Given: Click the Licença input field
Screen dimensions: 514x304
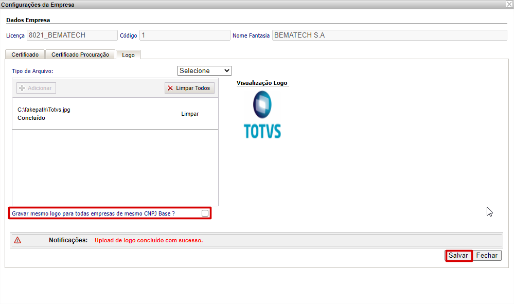Looking at the screenshot, I should [72, 35].
